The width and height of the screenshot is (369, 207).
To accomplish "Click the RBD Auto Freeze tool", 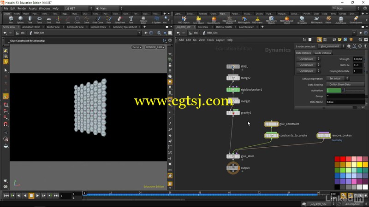I will (x=341, y=20).
